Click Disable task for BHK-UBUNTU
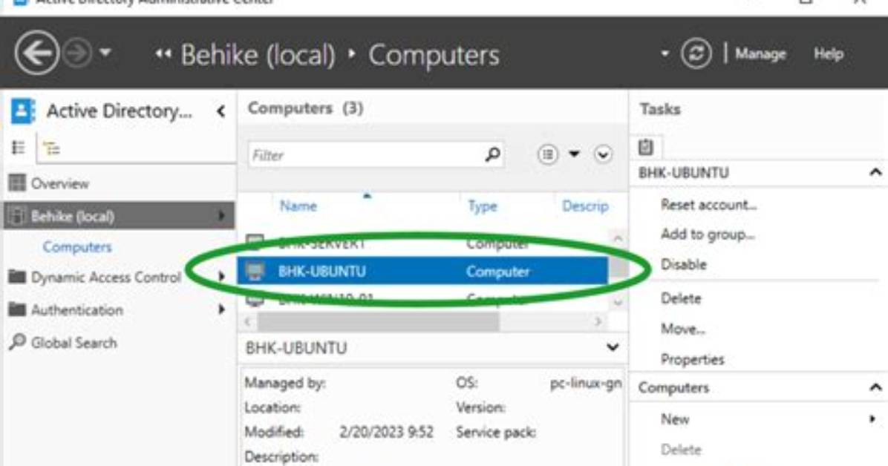Screen dimensions: 888x466 684,264
